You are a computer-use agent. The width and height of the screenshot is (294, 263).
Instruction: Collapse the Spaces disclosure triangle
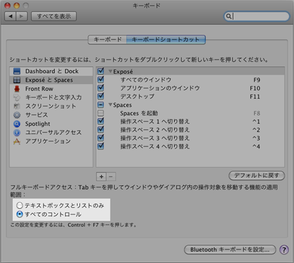click(x=110, y=105)
